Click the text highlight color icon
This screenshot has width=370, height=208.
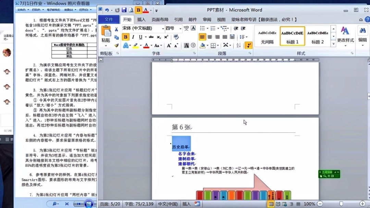click(x=135, y=45)
